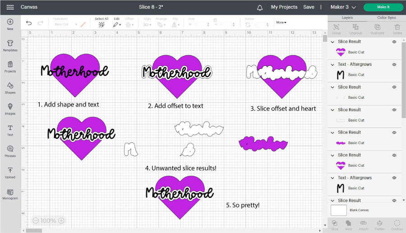Open the Operation Basic Cut dropdown
Viewport: 406px width, 233px height.
[x=66, y=24]
